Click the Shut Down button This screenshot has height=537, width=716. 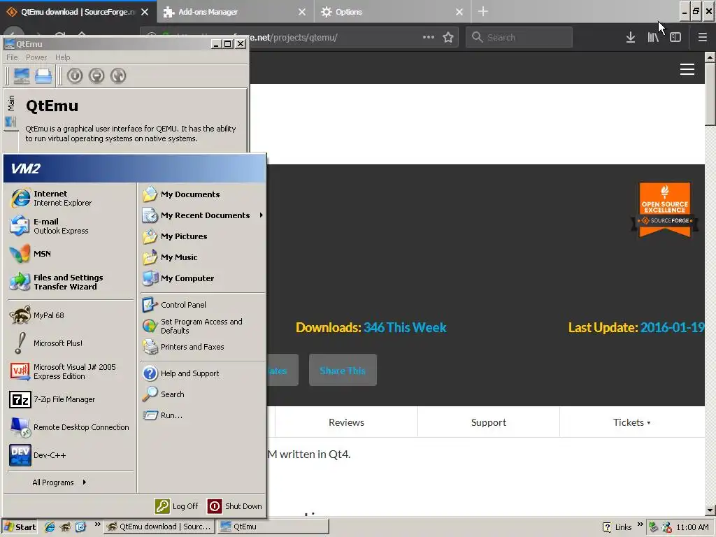click(x=235, y=506)
